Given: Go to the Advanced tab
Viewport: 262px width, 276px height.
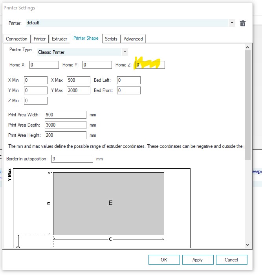Looking at the screenshot, I should point(133,39).
